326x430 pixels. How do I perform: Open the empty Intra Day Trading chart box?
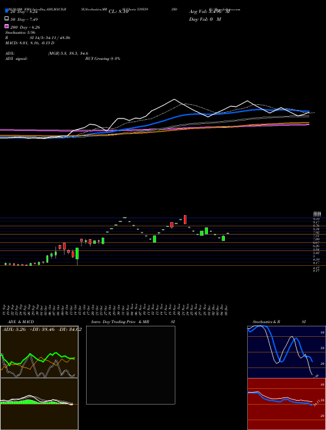(130, 365)
